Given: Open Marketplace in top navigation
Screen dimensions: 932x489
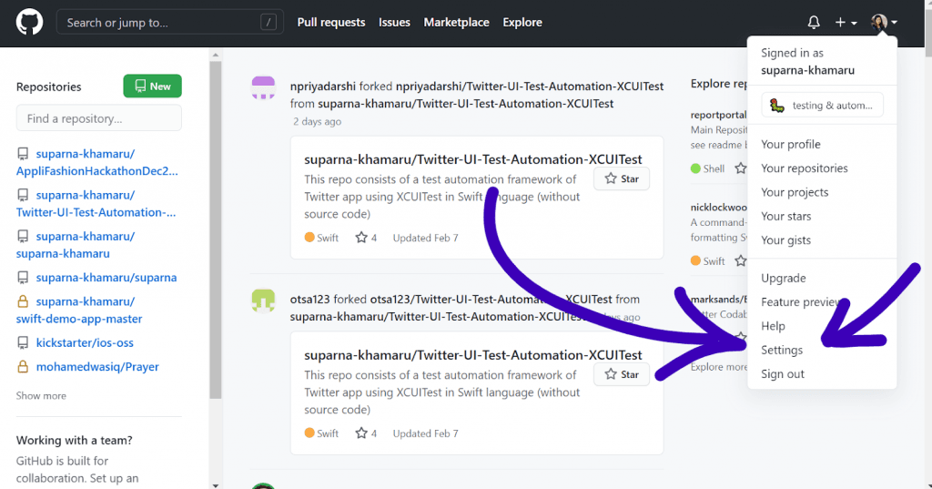Looking at the screenshot, I should (457, 23).
